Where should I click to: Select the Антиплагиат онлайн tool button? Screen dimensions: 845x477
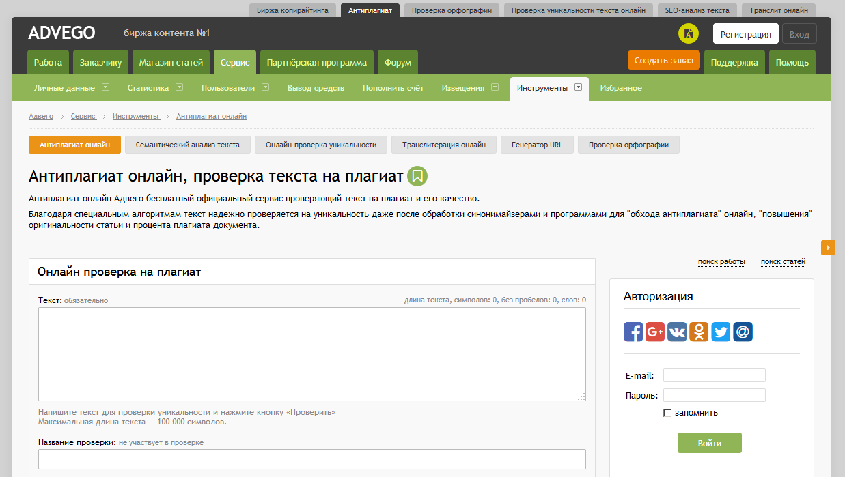pos(74,145)
